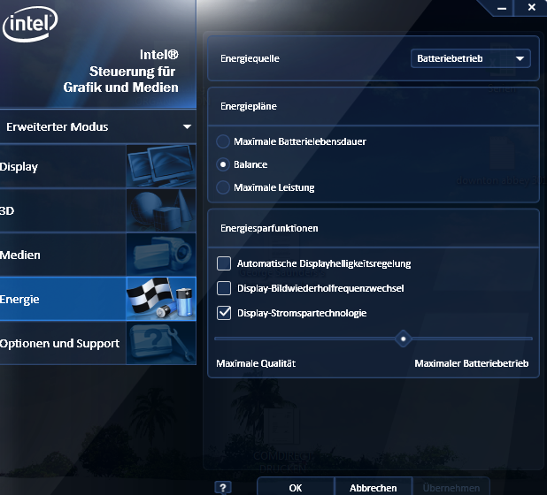Open the Medien section

(x=98, y=255)
